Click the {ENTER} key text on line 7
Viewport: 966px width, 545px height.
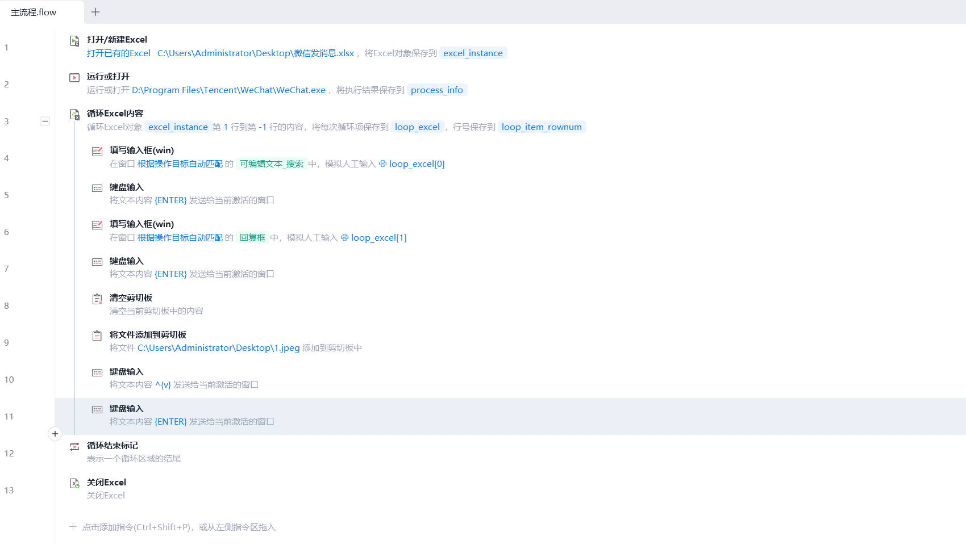170,274
